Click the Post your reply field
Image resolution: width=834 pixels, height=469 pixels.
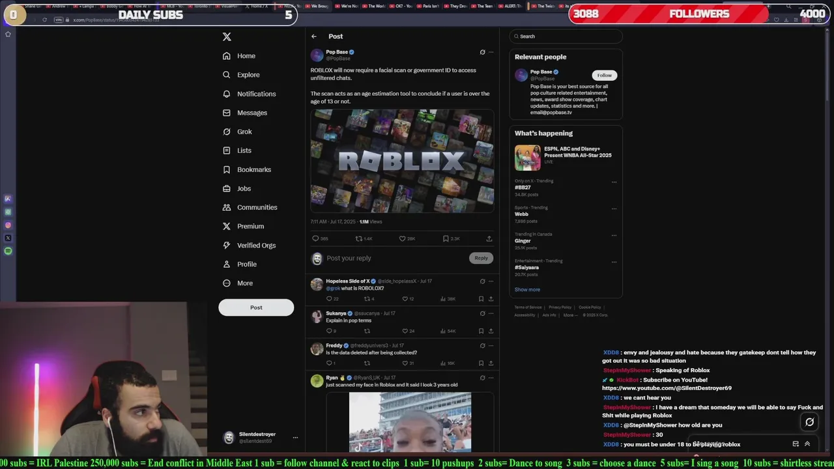(395, 258)
